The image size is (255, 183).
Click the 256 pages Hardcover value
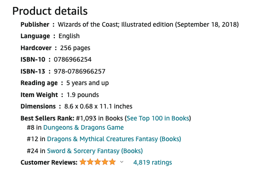coord(75,48)
